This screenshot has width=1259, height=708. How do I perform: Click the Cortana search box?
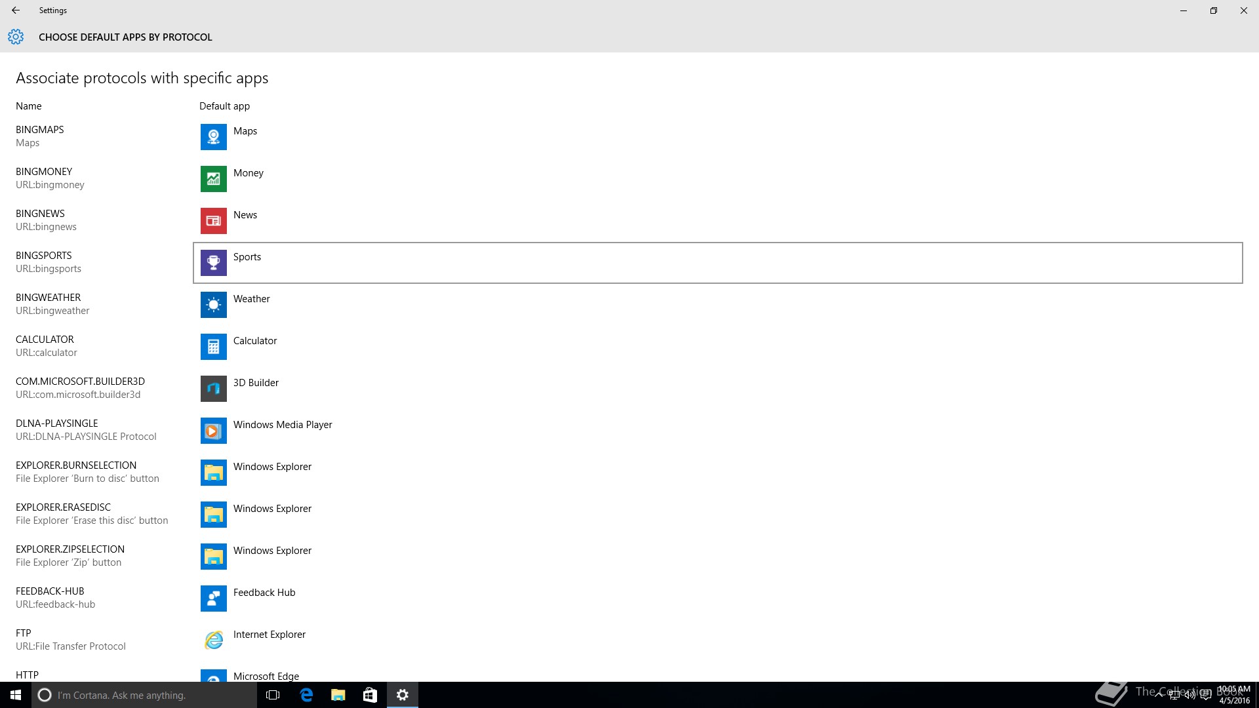pos(144,695)
